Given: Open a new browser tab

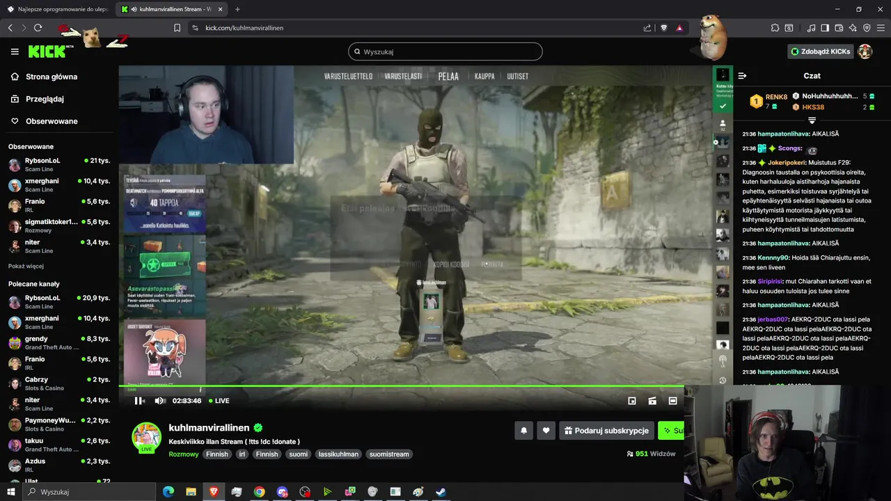Looking at the screenshot, I should 237,9.
